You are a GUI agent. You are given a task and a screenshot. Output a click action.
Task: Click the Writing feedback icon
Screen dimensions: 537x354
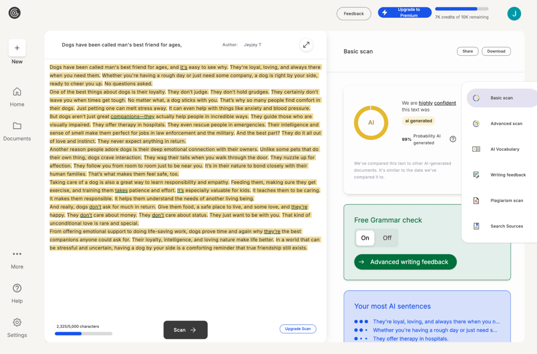(x=476, y=175)
